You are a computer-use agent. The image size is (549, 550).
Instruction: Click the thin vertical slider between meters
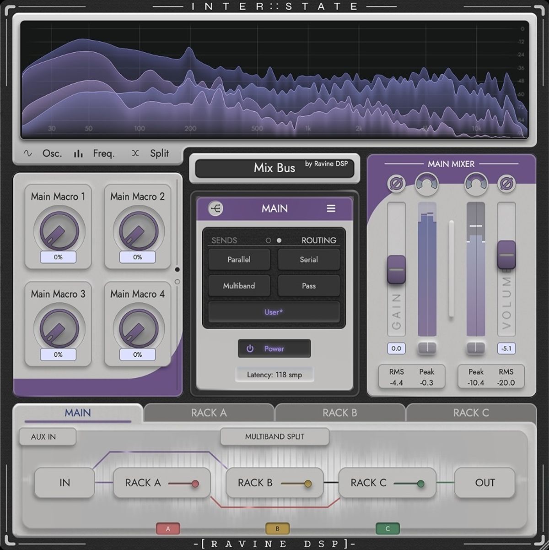451,269
